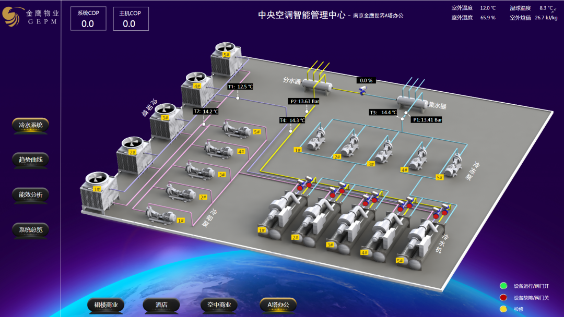Switch to 酒店 building tab

coord(161,305)
